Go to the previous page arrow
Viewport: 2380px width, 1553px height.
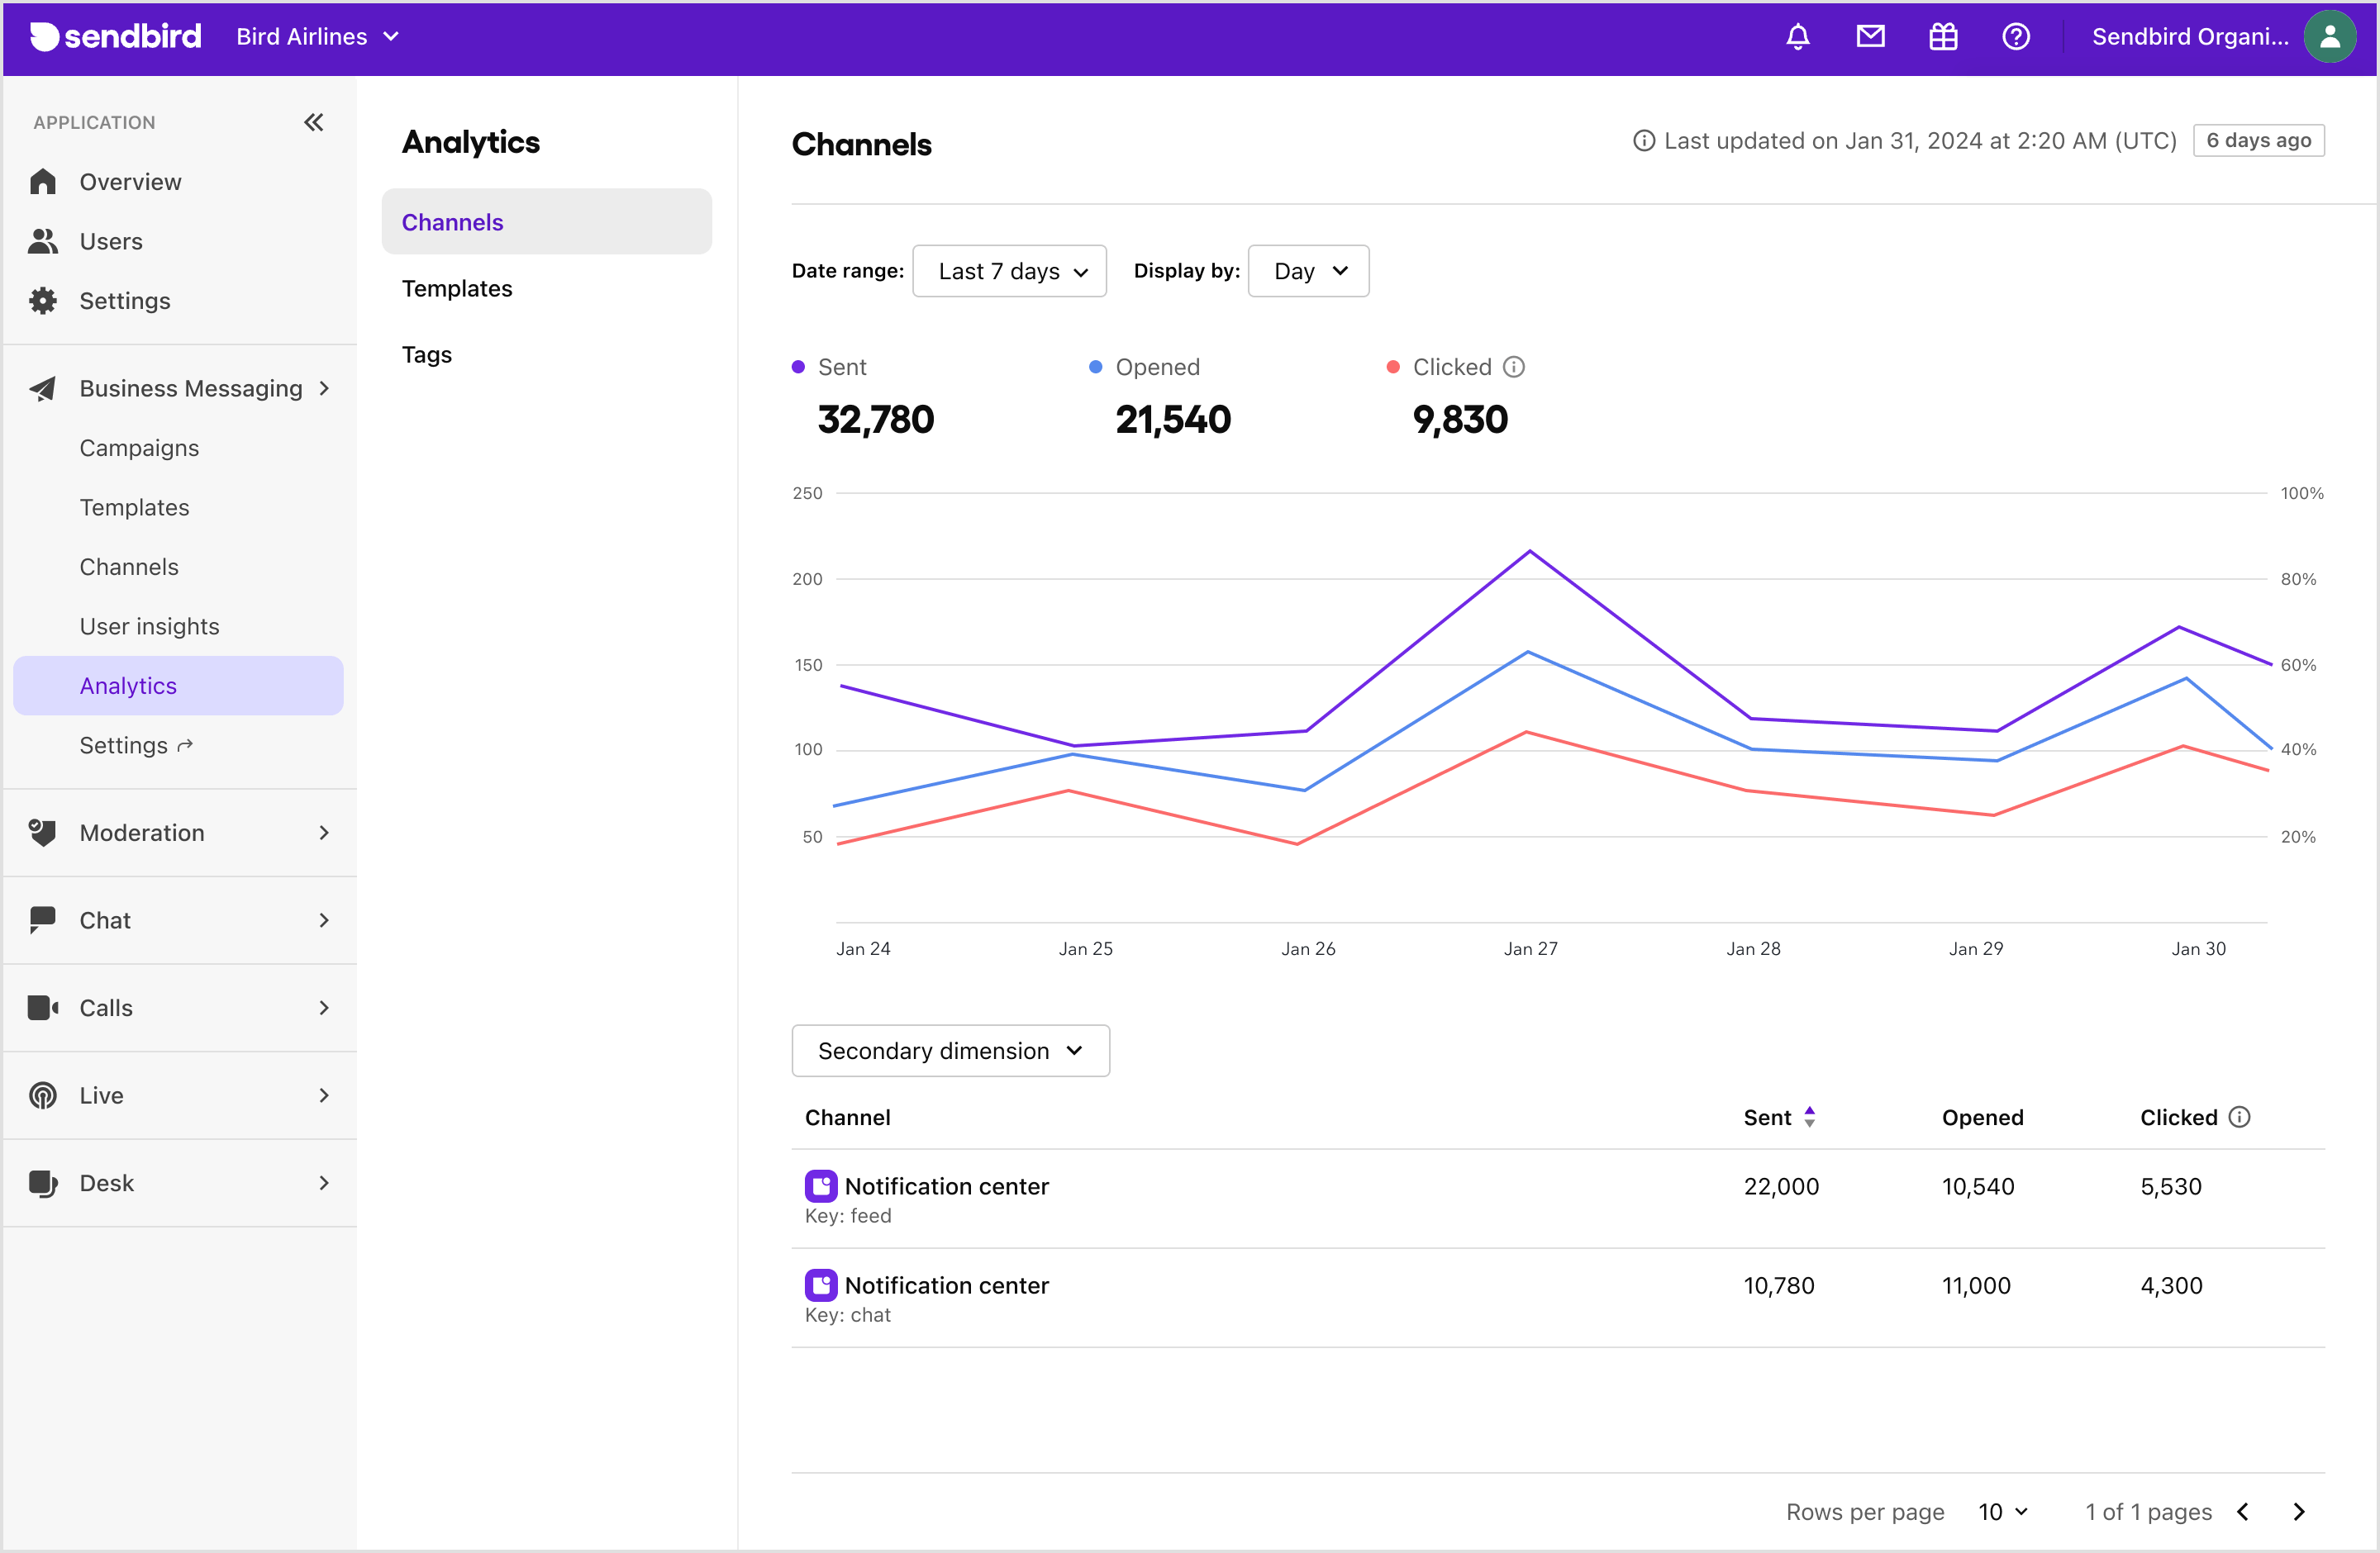coord(2243,1512)
